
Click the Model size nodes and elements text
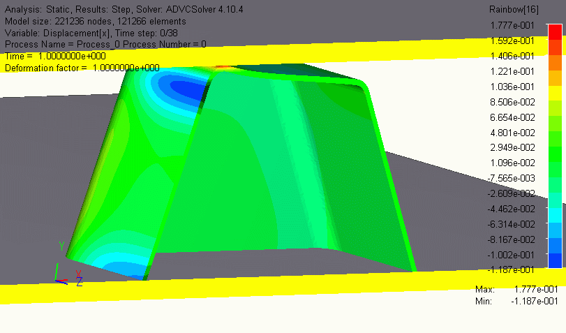coord(95,21)
